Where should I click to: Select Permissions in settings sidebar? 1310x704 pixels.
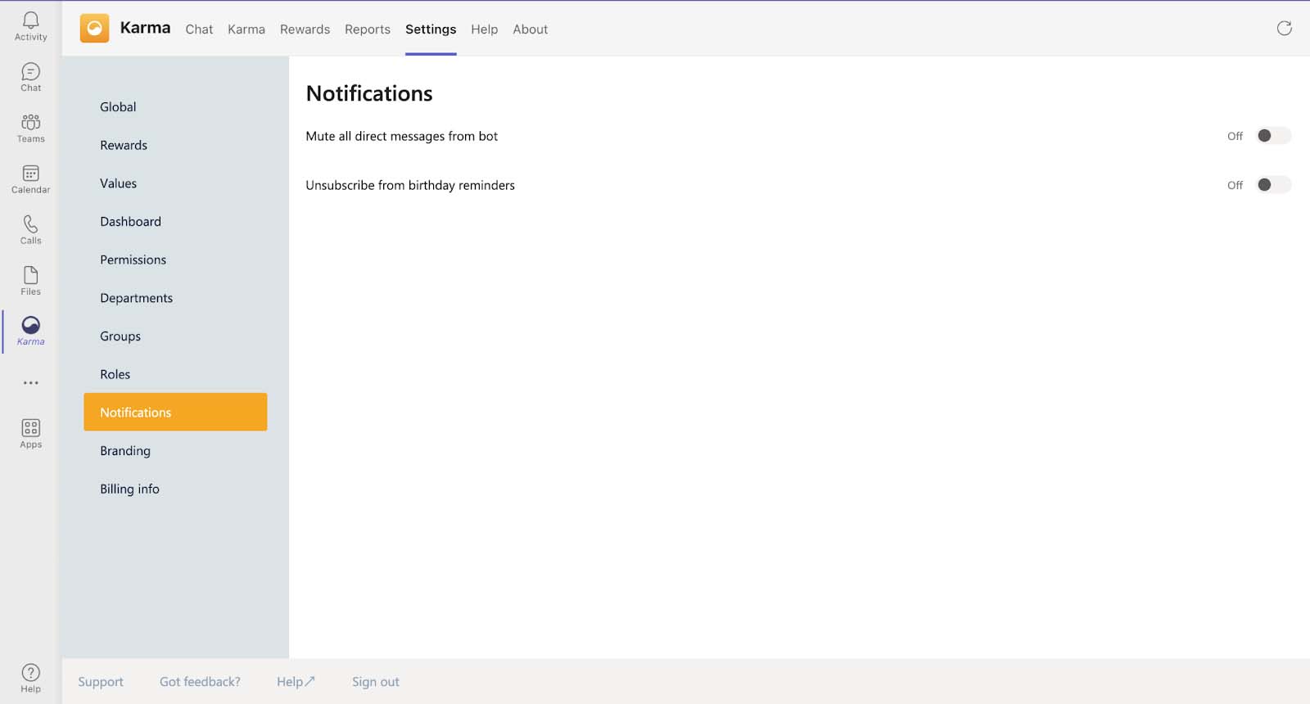(133, 259)
